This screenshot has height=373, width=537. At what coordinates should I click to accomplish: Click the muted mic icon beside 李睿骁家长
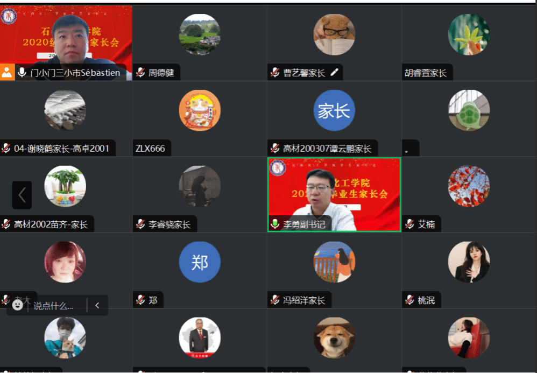140,224
